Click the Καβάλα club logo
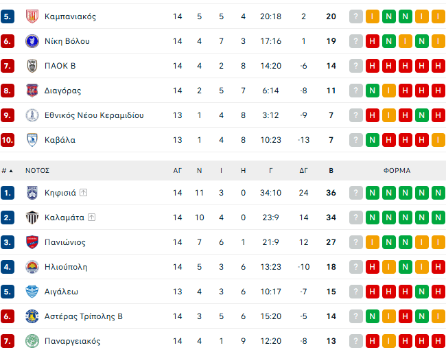 pyautogui.click(x=32, y=140)
